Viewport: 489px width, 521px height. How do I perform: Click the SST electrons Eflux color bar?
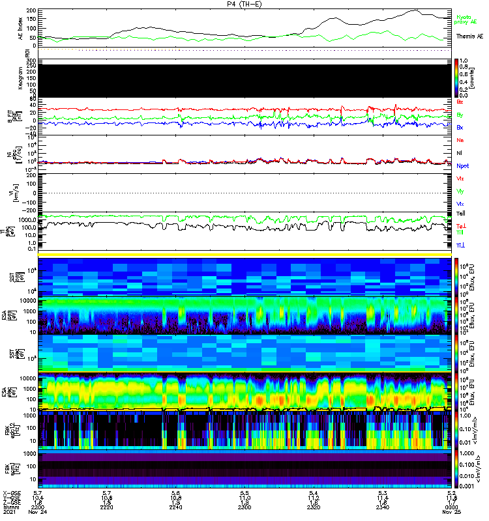(456, 354)
